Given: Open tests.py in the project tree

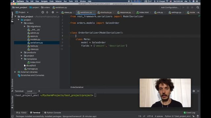Looking at the screenshot, I should [34, 46].
